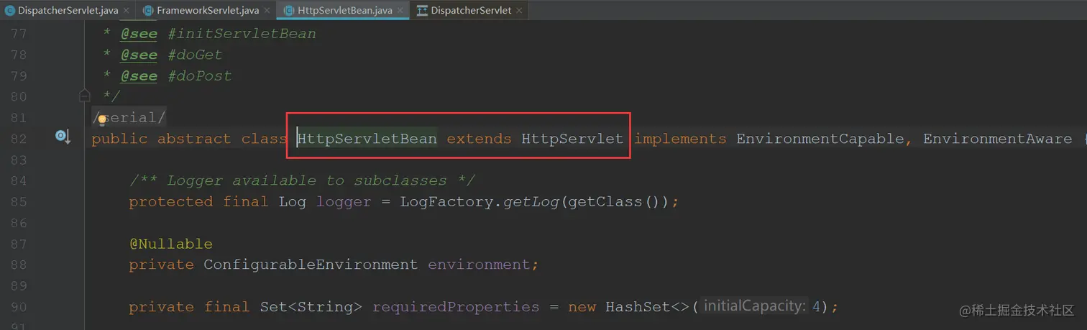Click the getClass() call

tap(615, 201)
